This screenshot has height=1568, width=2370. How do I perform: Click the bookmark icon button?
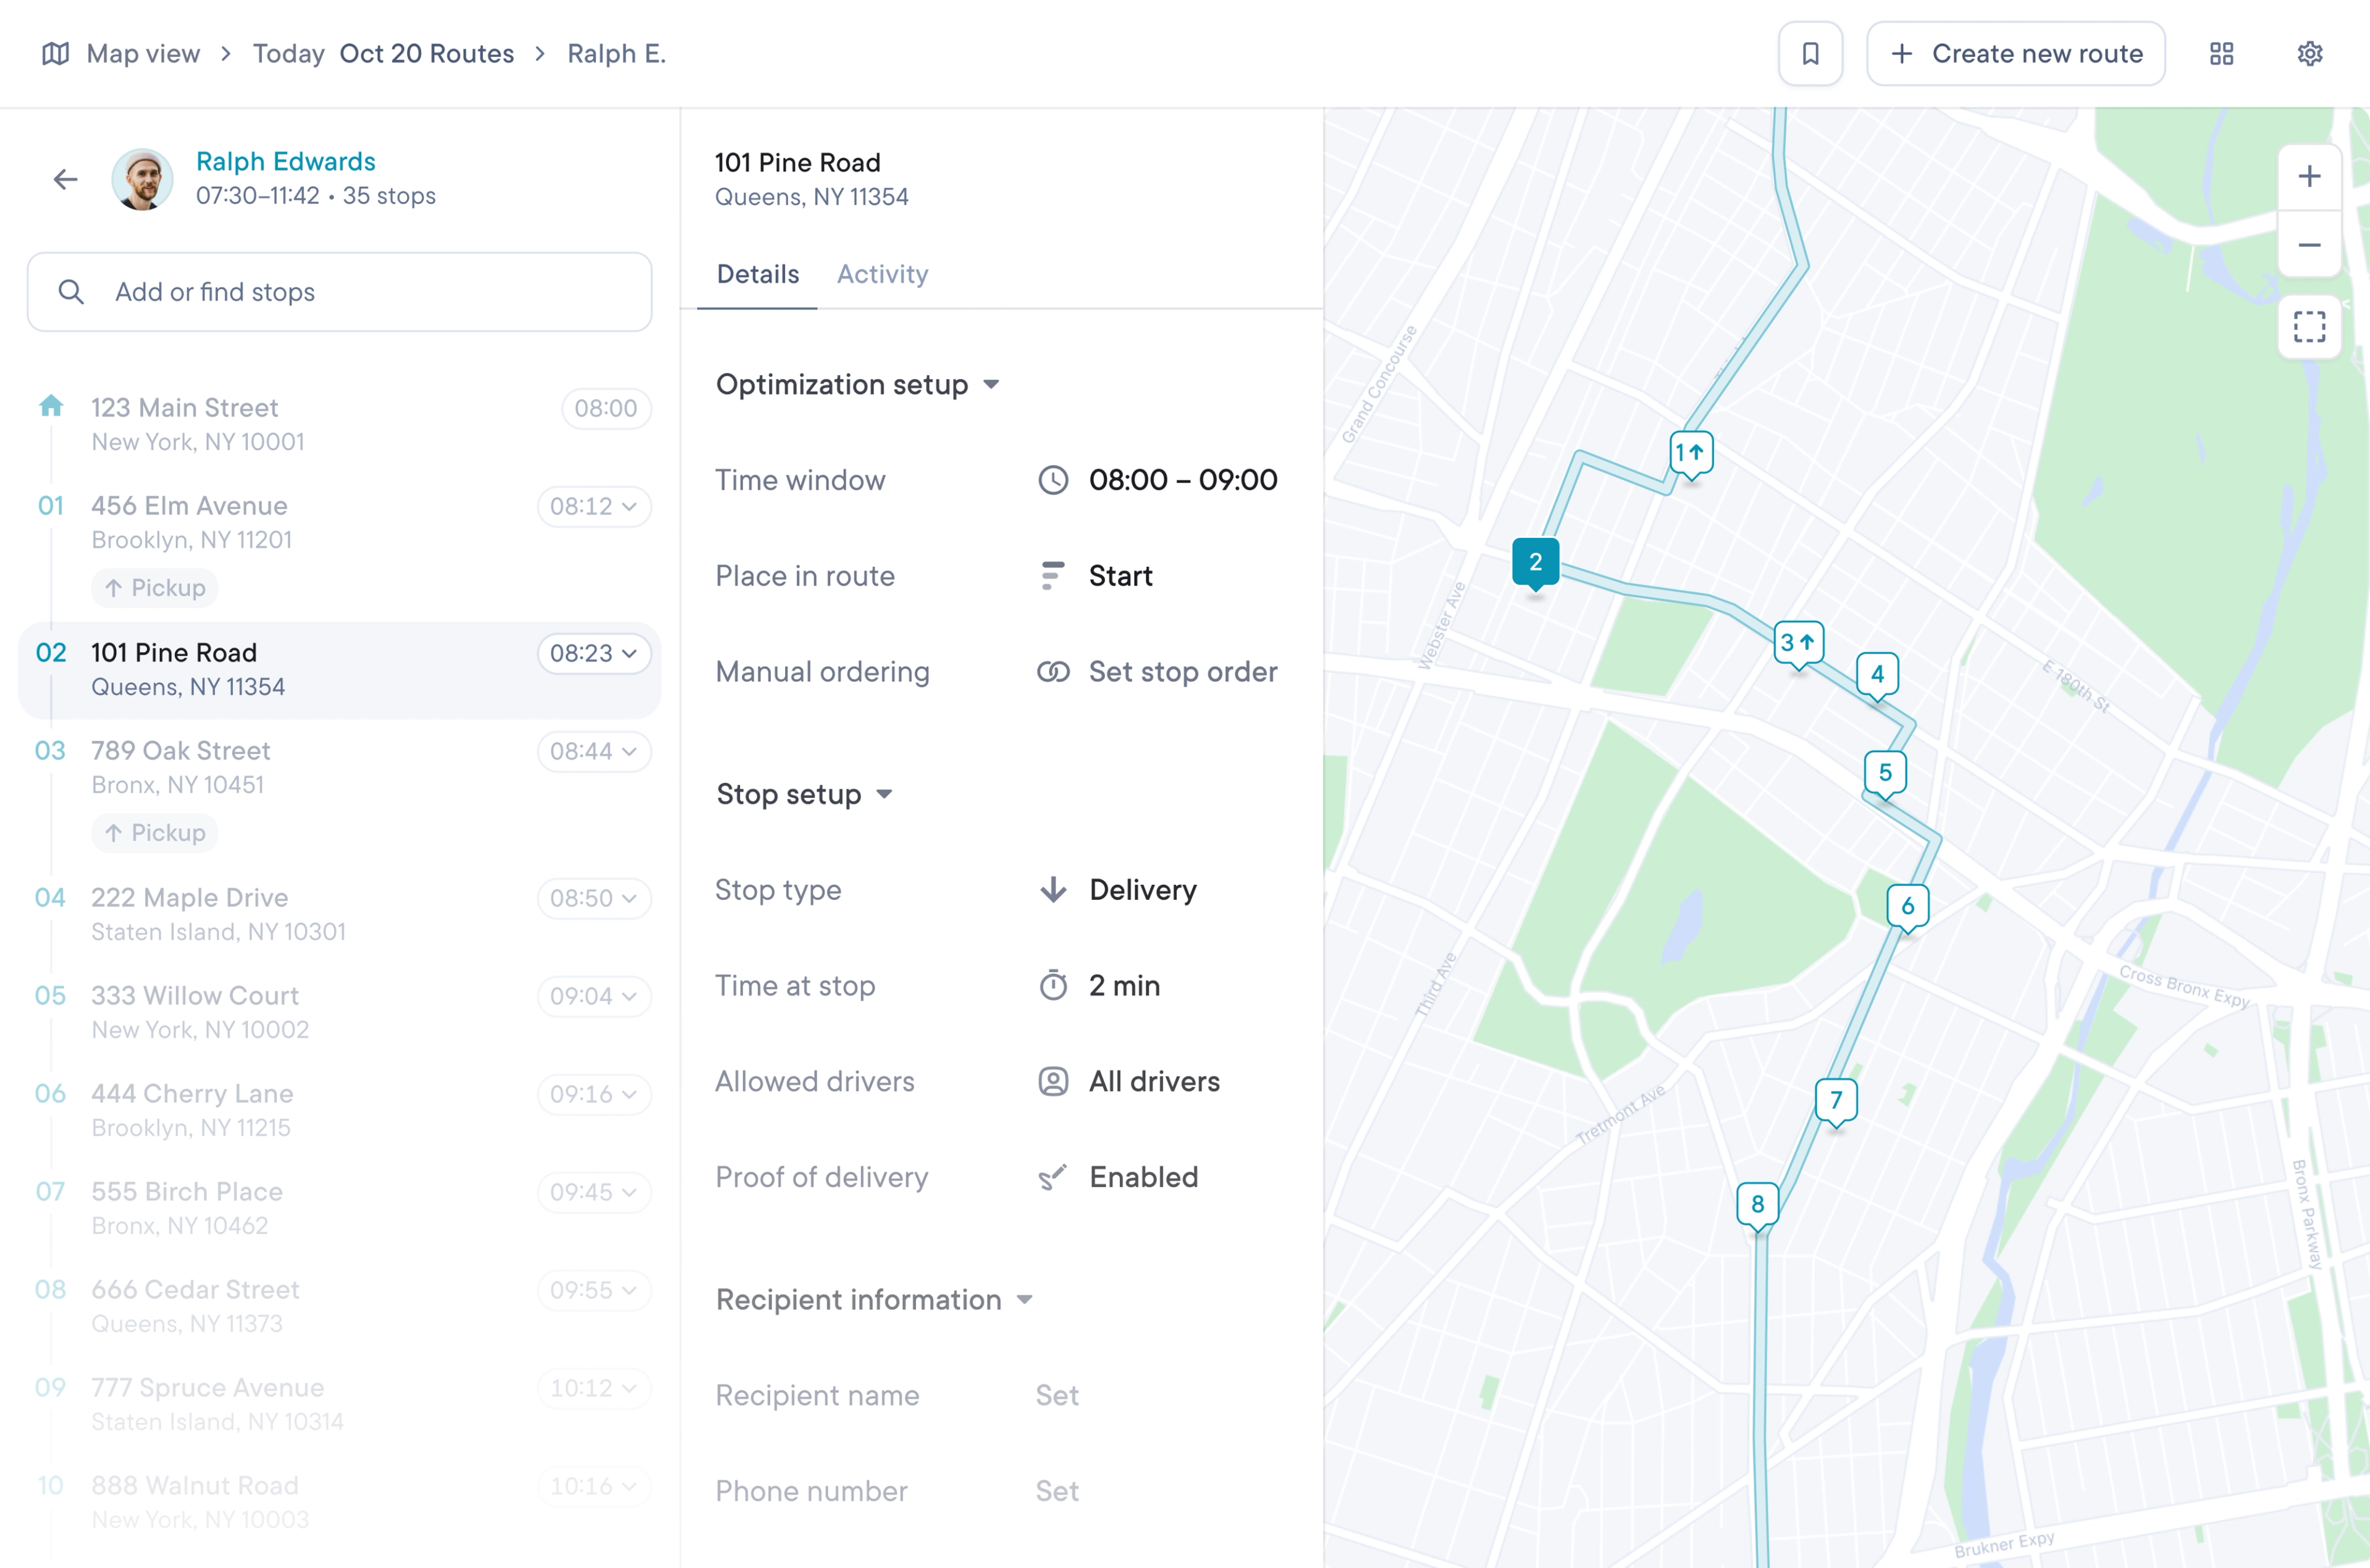pyautogui.click(x=1810, y=54)
